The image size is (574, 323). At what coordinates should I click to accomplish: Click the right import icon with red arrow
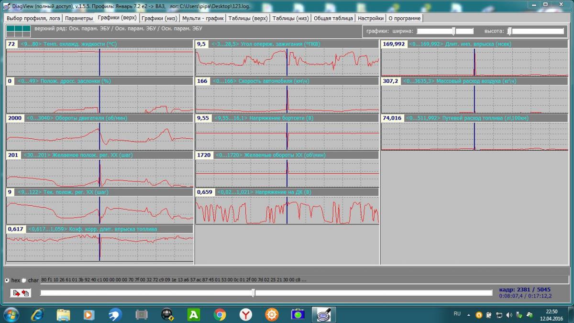pyautogui.click(x=25, y=293)
